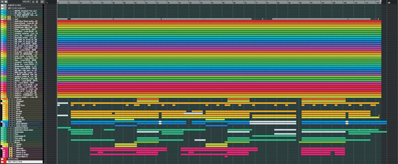This screenshot has width=398, height=164.
Task: Mute the Addictive Keys audio track
Action: [x=9, y=21]
